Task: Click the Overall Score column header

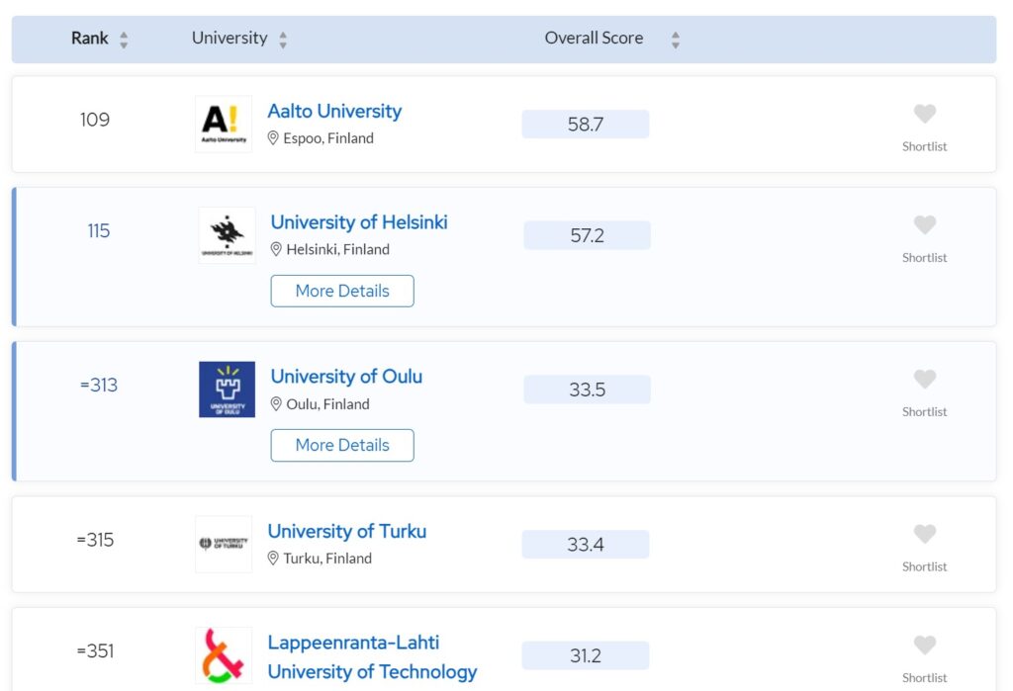Action: pos(594,39)
